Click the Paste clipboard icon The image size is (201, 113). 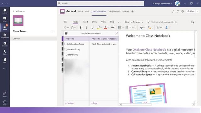[72, 28]
